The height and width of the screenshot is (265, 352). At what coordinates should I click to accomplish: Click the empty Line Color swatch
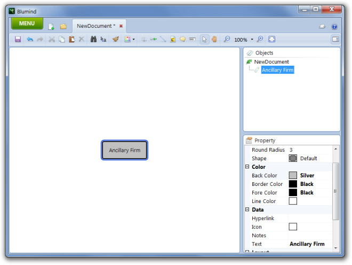(x=293, y=201)
